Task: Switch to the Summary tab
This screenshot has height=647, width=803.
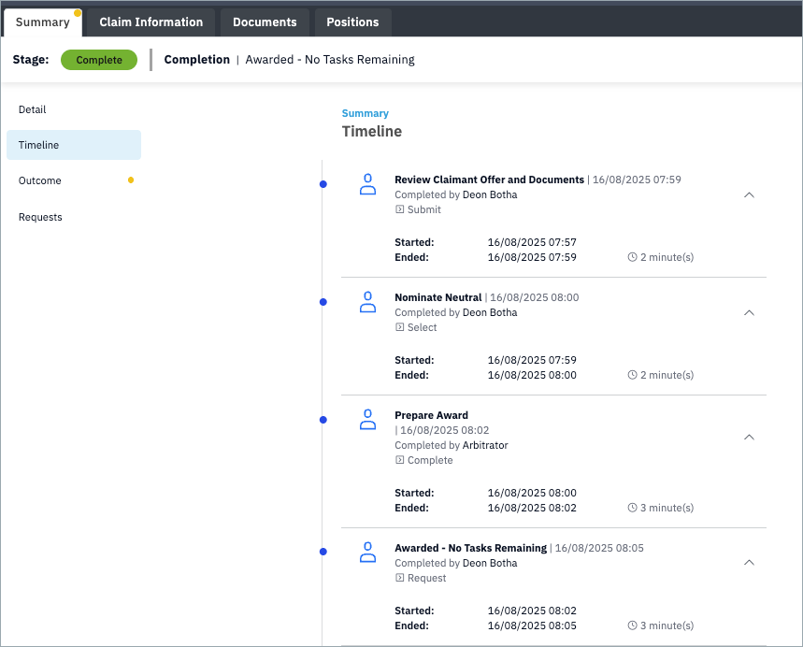Action: 43,22
